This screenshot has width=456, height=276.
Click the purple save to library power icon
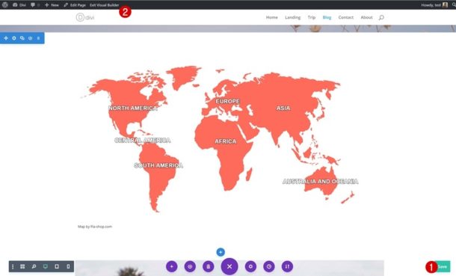(190, 266)
